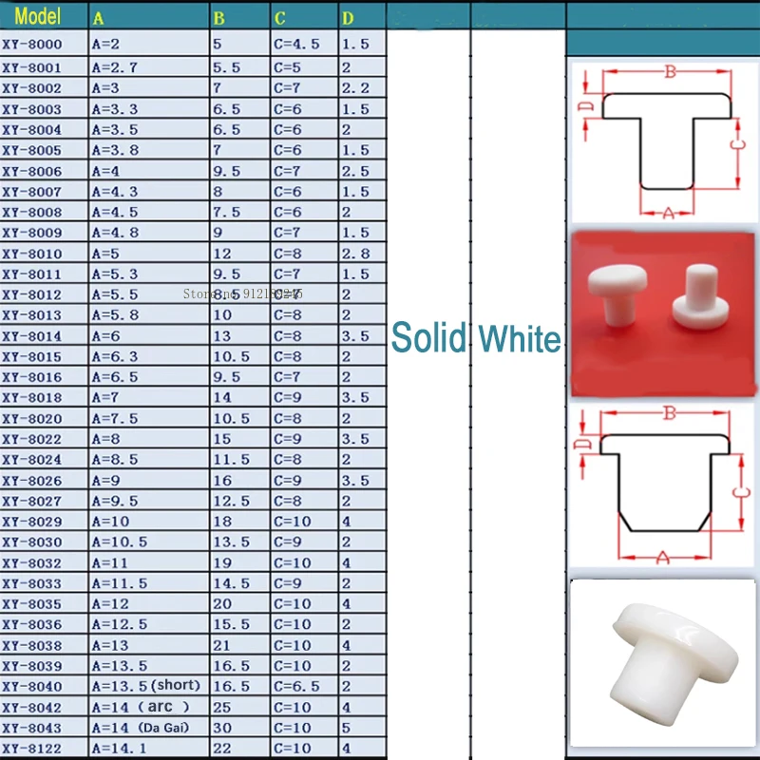Click D value "5" in XY-8043 row
Screen dimensions: 760x760
pos(346,728)
